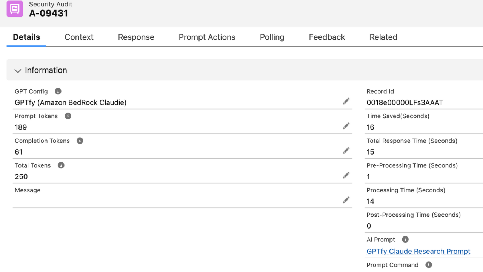The height and width of the screenshot is (272, 483).
Task: Click the info icon beside GPT Config
Action: tap(57, 91)
